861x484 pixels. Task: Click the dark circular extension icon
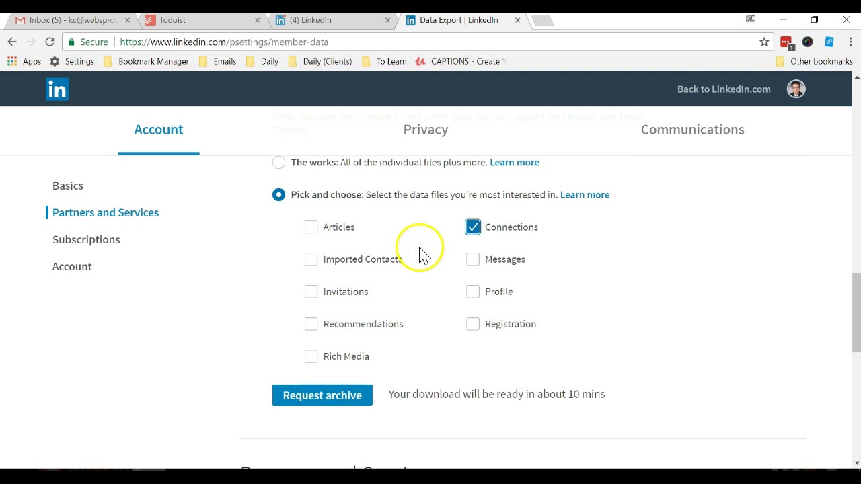[x=808, y=42]
